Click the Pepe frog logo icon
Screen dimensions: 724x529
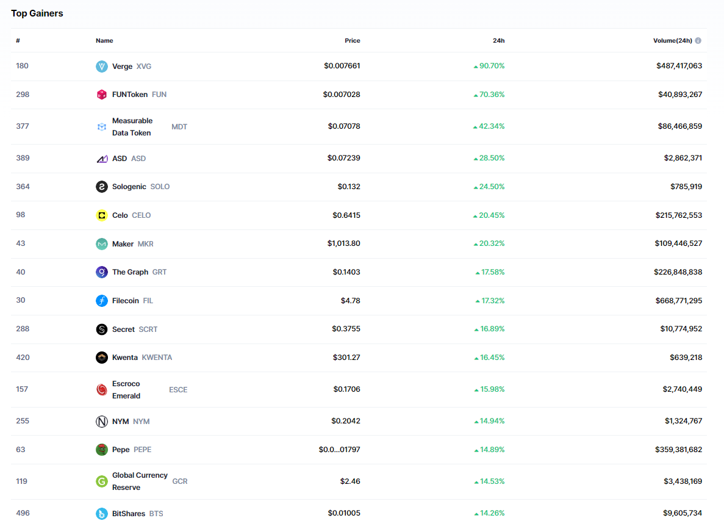102,450
